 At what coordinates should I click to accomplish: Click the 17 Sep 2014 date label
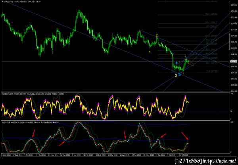[17, 155]
